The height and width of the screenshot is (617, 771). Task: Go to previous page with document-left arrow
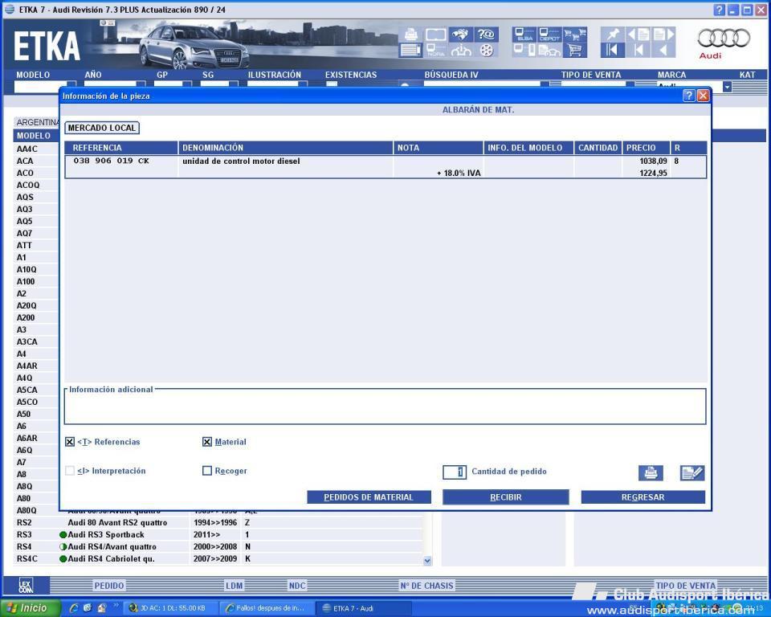[638, 34]
